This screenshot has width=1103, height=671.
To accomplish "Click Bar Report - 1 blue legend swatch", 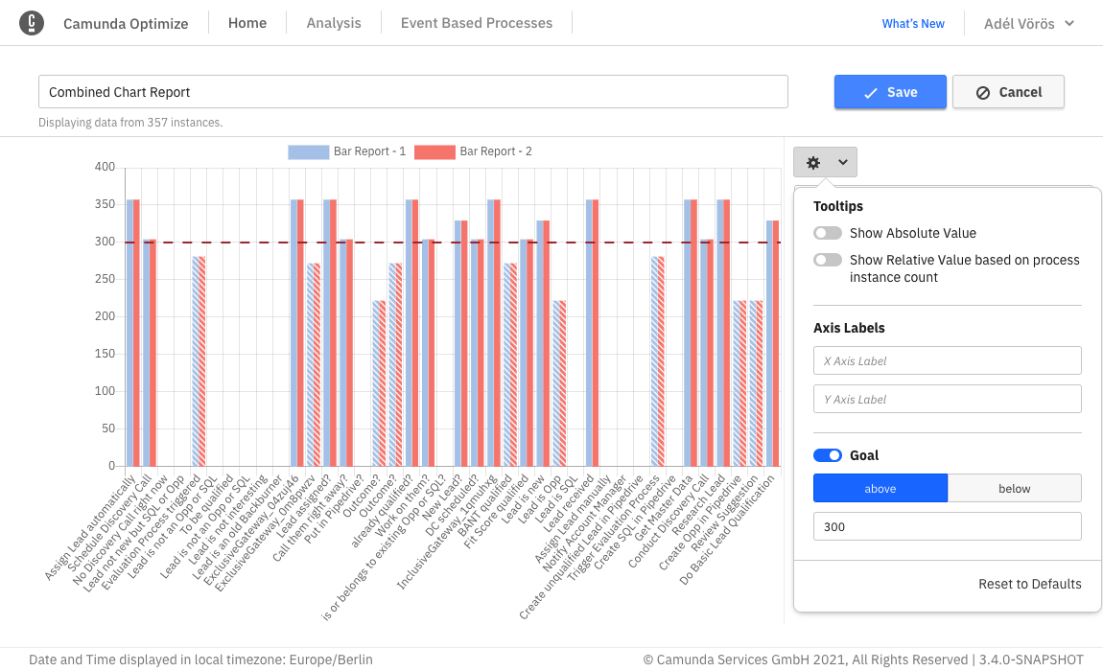I will (x=308, y=151).
